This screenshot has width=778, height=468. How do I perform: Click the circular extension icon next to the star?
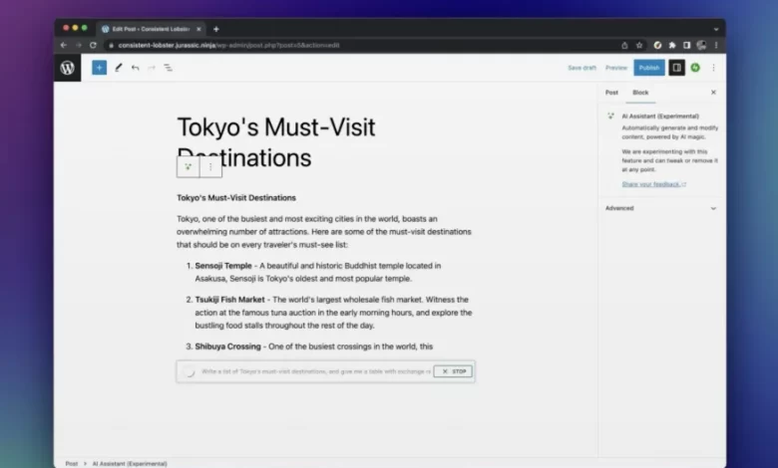(x=657, y=45)
